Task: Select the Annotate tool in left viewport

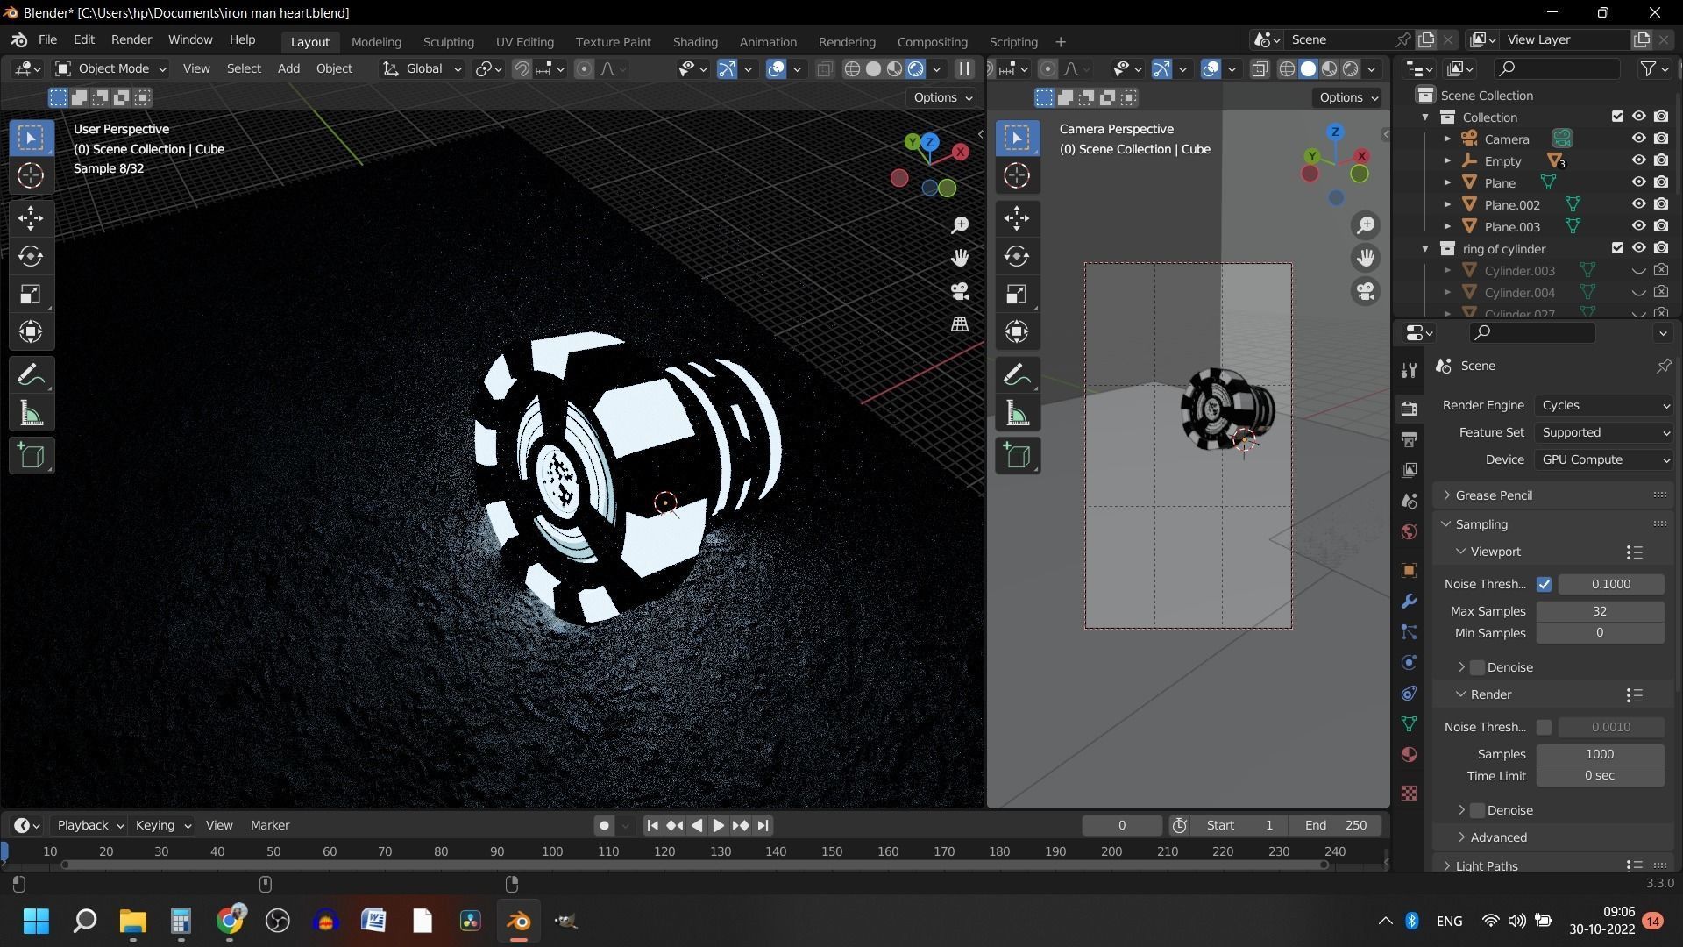Action: [x=32, y=375]
